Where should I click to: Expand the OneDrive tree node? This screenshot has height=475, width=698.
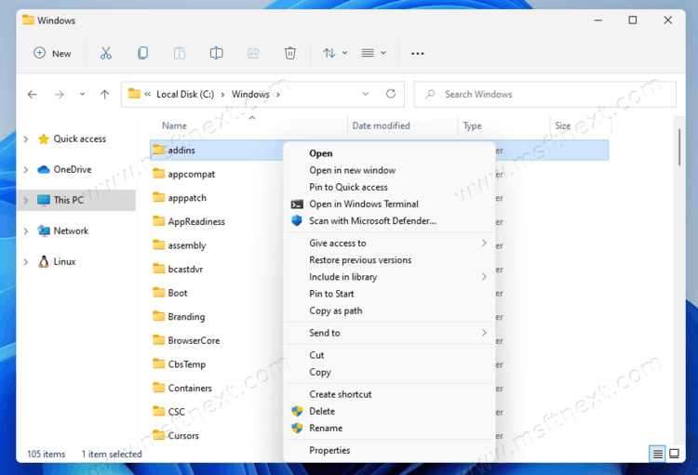[x=26, y=170]
